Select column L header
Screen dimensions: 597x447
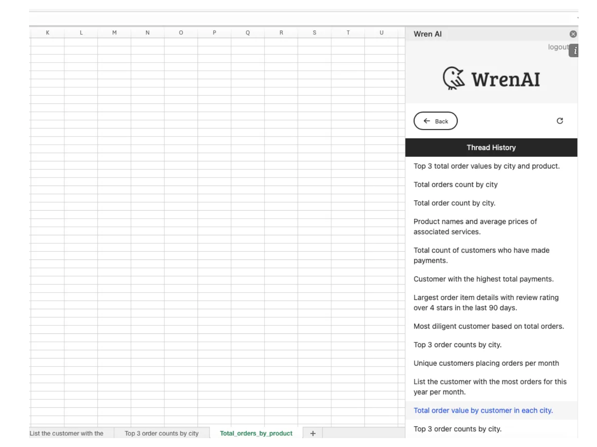pyautogui.click(x=81, y=33)
